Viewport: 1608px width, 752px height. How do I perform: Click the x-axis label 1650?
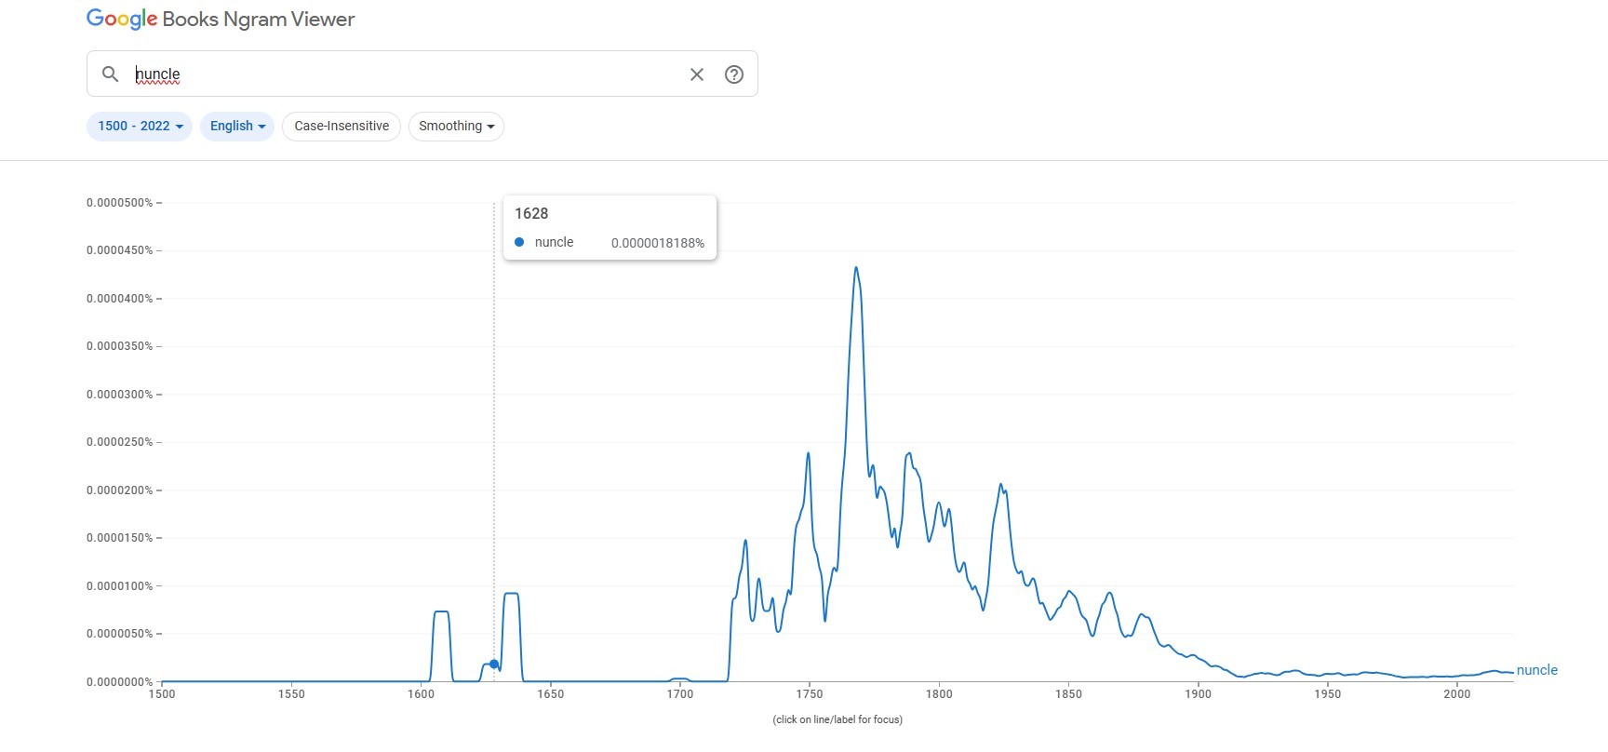(550, 694)
